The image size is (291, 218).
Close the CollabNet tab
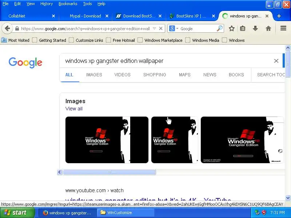[53, 16]
